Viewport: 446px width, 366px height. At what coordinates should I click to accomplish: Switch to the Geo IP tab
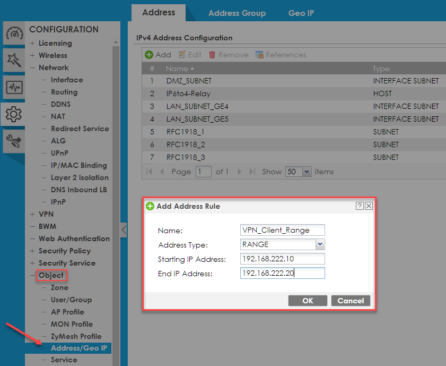point(301,13)
